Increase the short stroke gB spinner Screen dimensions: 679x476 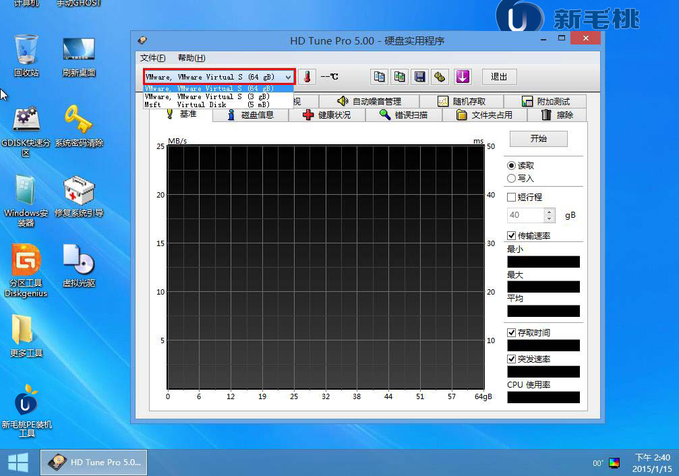[x=549, y=212]
